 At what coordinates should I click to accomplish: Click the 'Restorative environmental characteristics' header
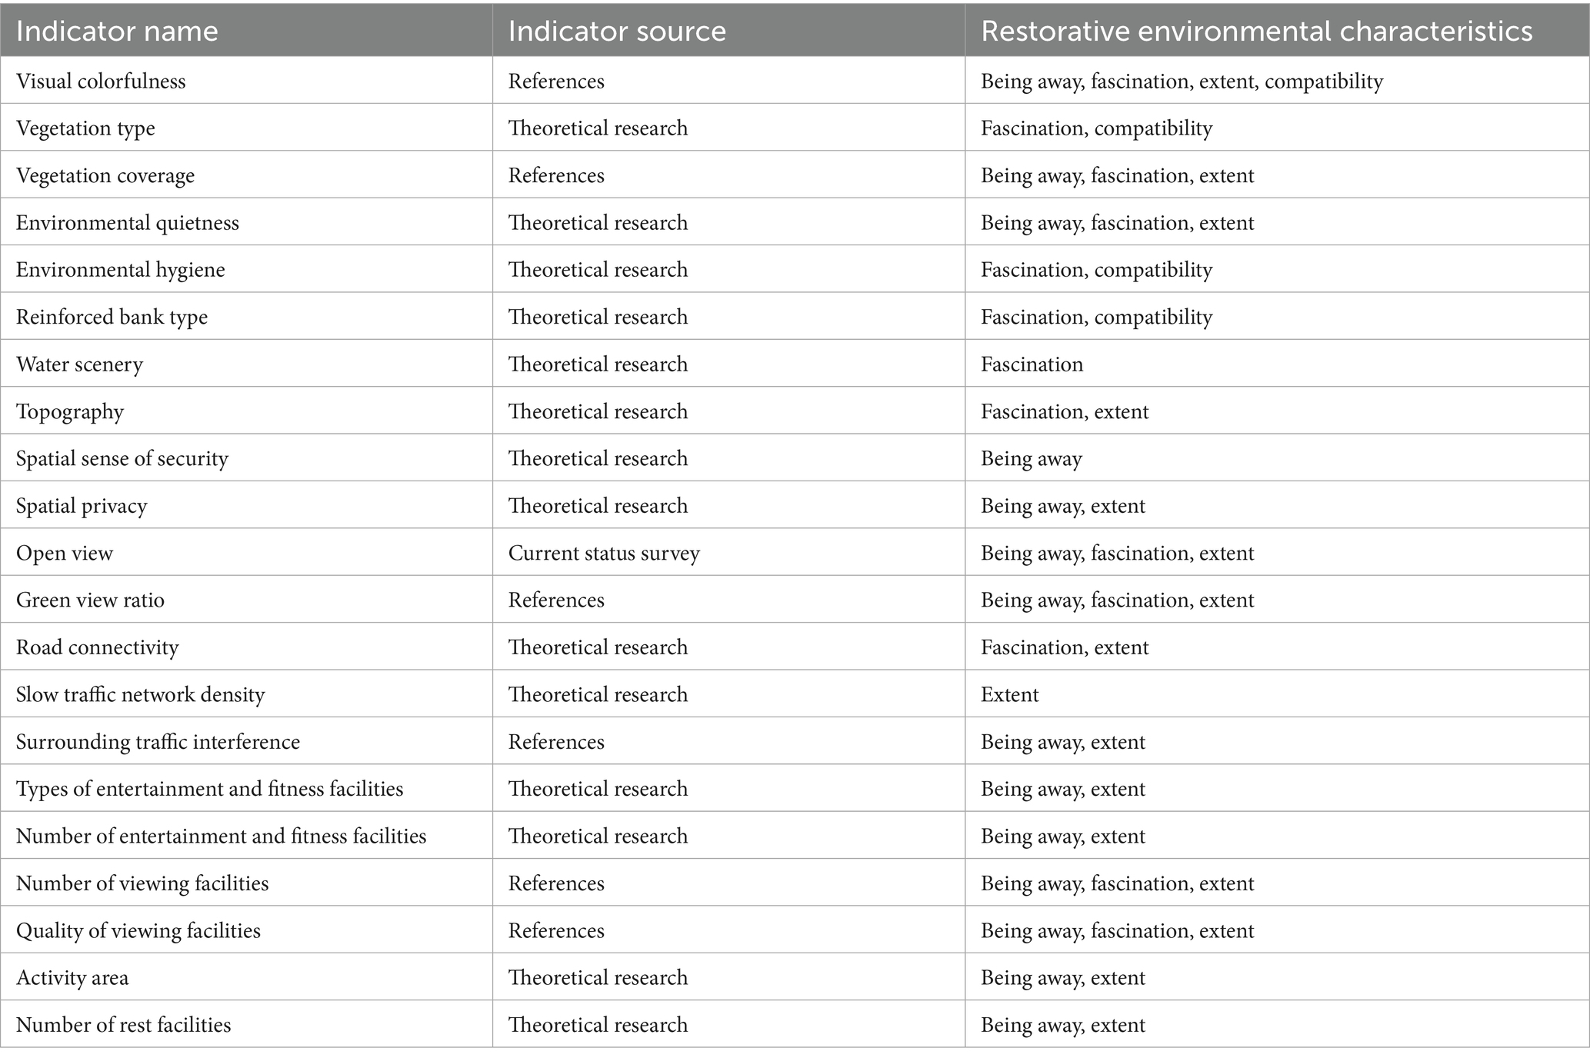pyautogui.click(x=1256, y=32)
